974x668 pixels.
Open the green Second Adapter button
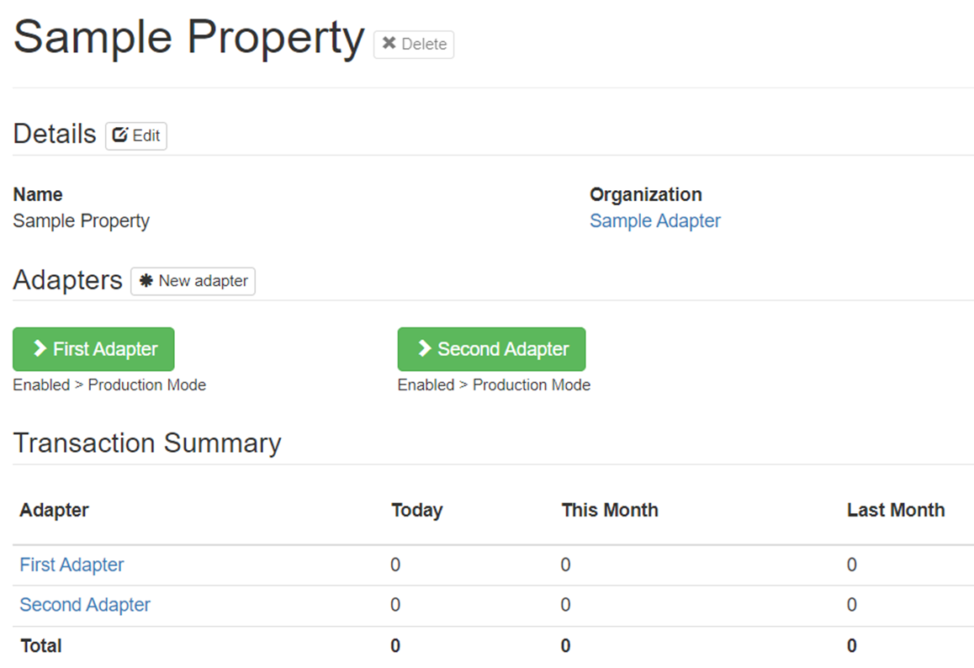click(x=491, y=349)
